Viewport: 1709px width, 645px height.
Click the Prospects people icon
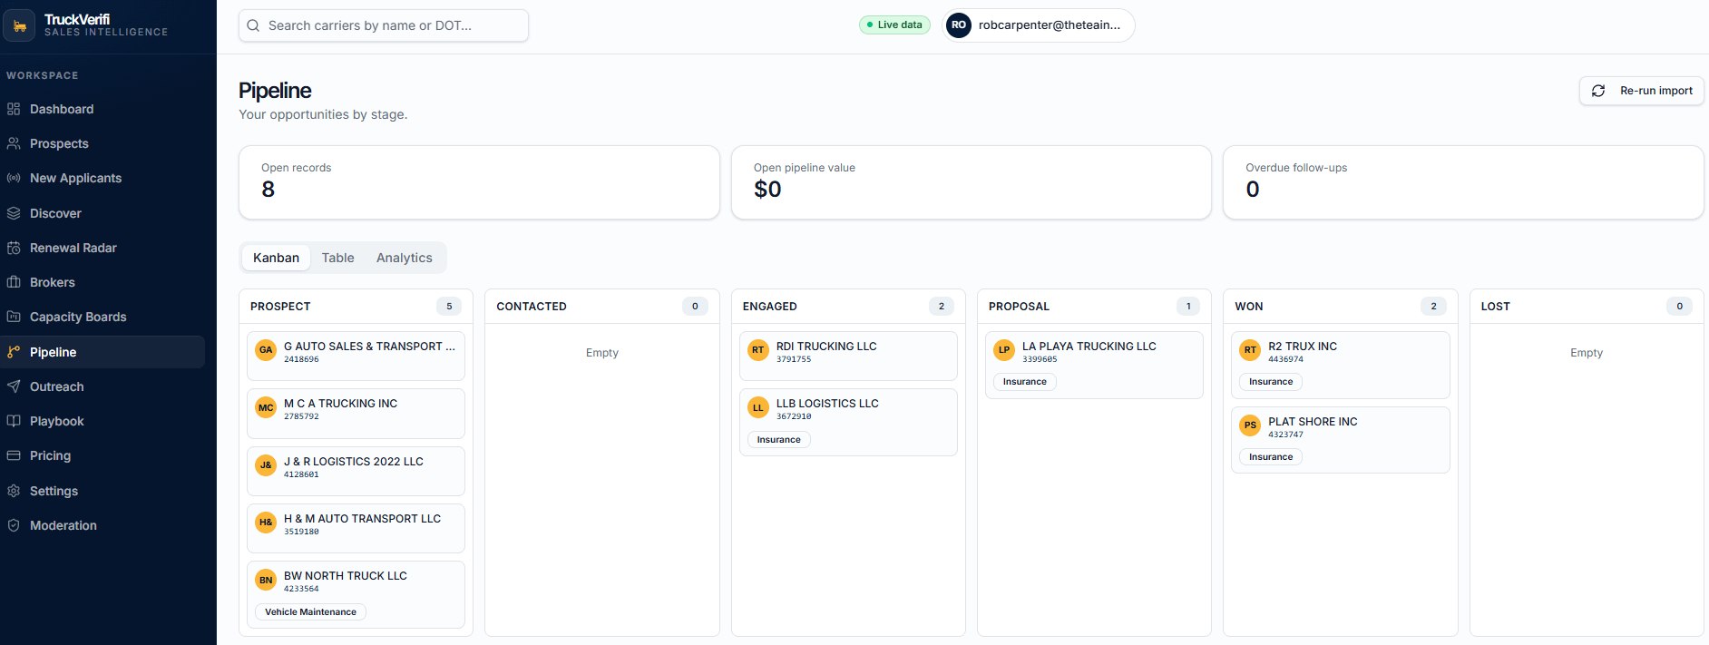pyautogui.click(x=14, y=143)
